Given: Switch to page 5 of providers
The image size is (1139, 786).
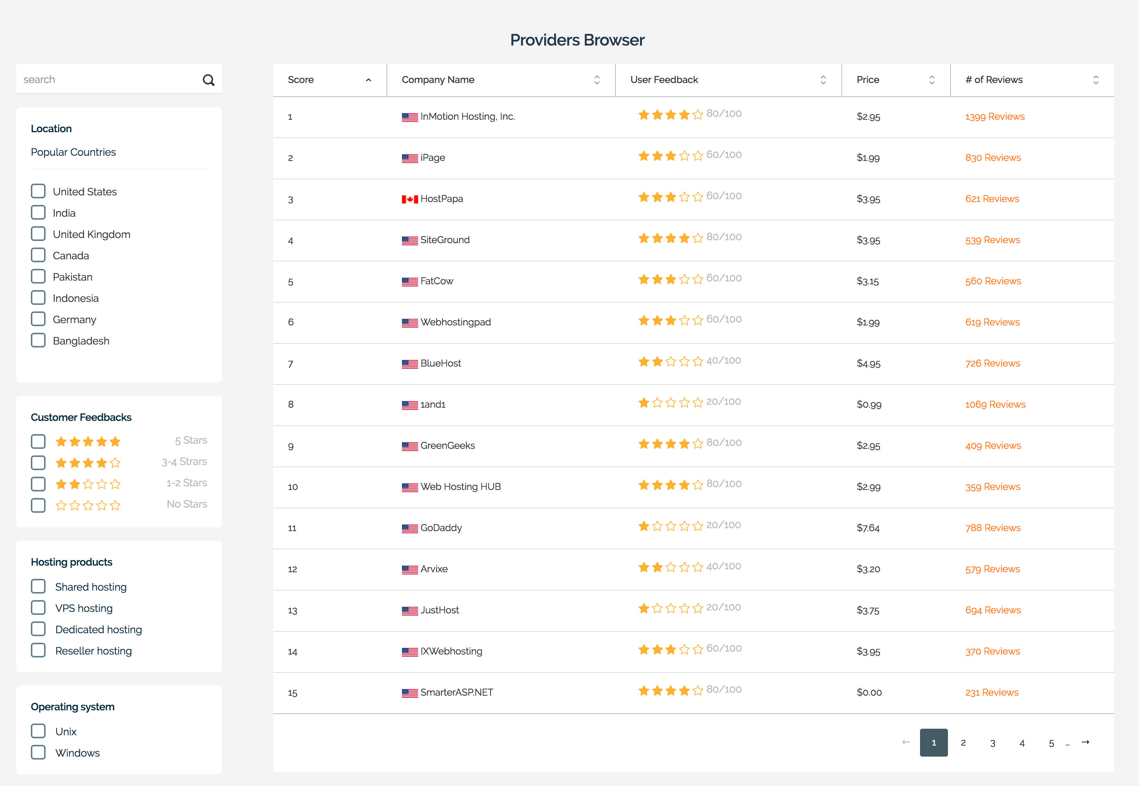Looking at the screenshot, I should tap(1051, 743).
